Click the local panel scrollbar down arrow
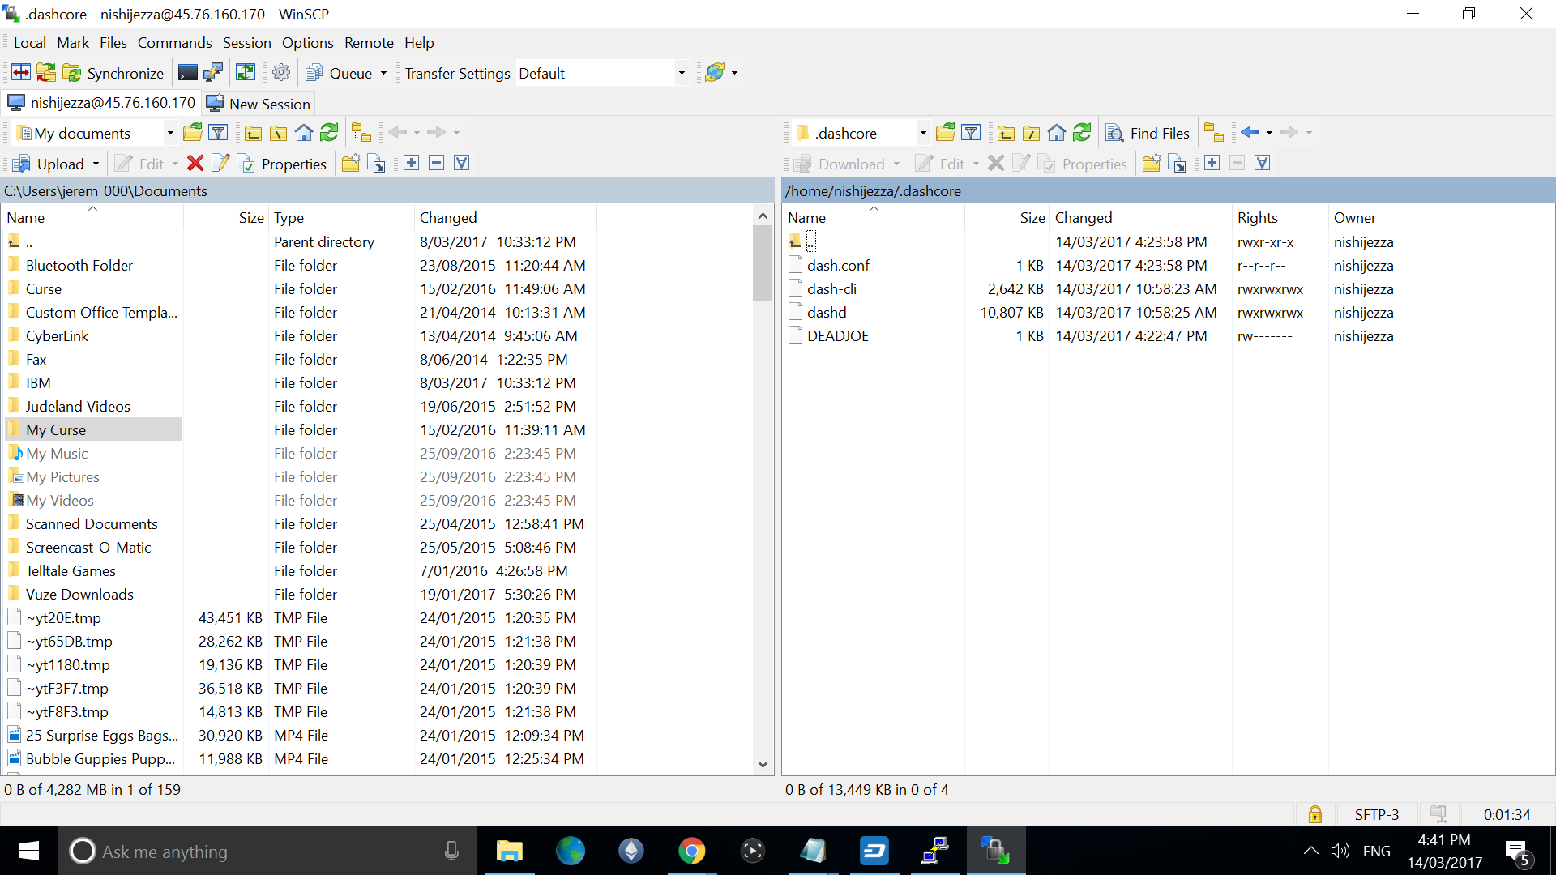This screenshot has height=875, width=1556. pos(763,764)
